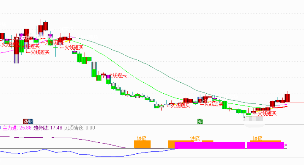The height and width of the screenshot is (165, 304).
Task: Click the 火线短买 signal mid-decline
Action: [x=117, y=75]
